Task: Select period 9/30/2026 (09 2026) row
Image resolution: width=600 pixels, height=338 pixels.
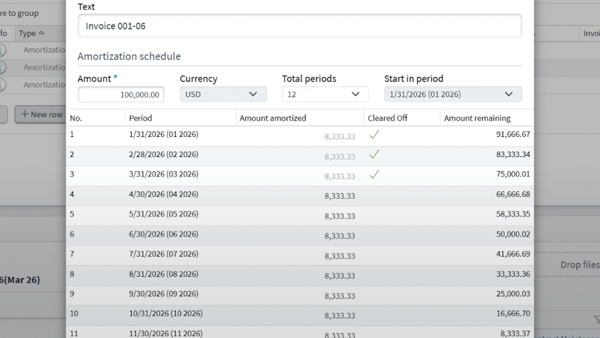Action: pyautogui.click(x=300, y=295)
